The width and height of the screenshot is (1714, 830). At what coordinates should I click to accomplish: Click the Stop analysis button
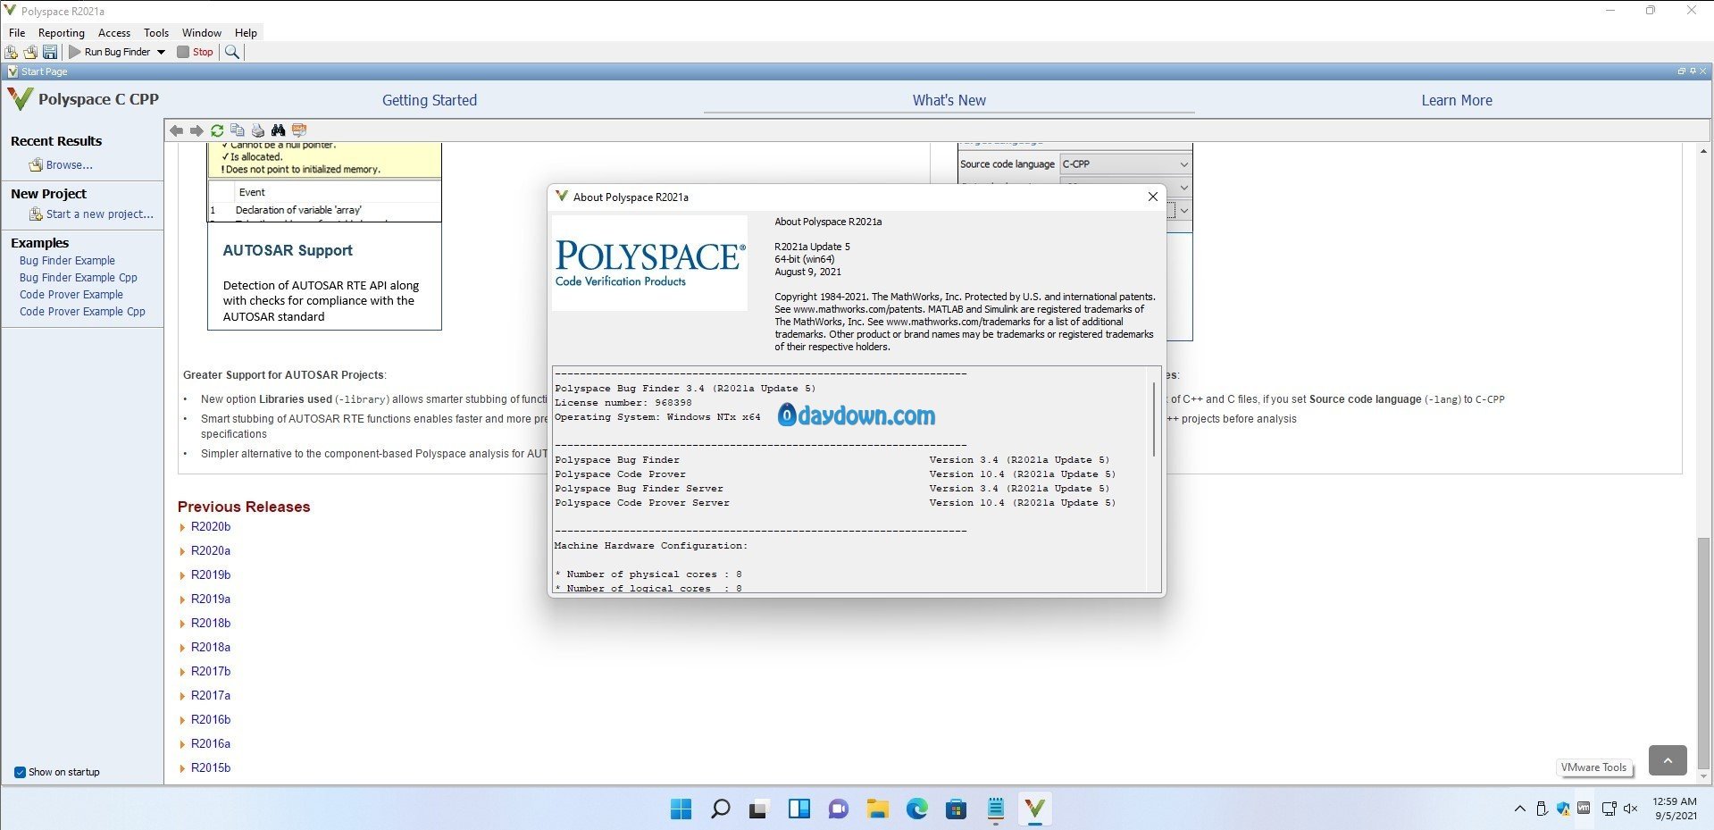(196, 52)
